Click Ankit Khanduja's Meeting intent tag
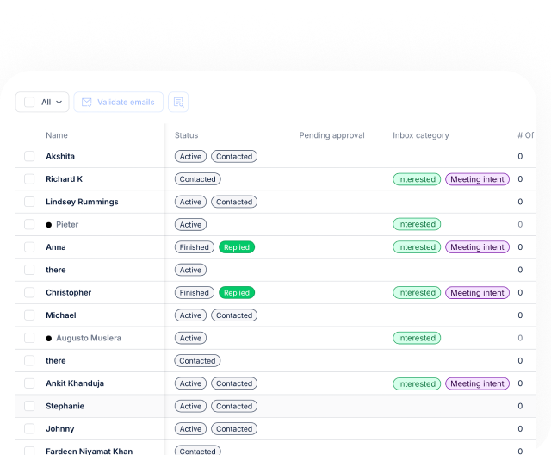This screenshot has height=455, width=551. (477, 383)
